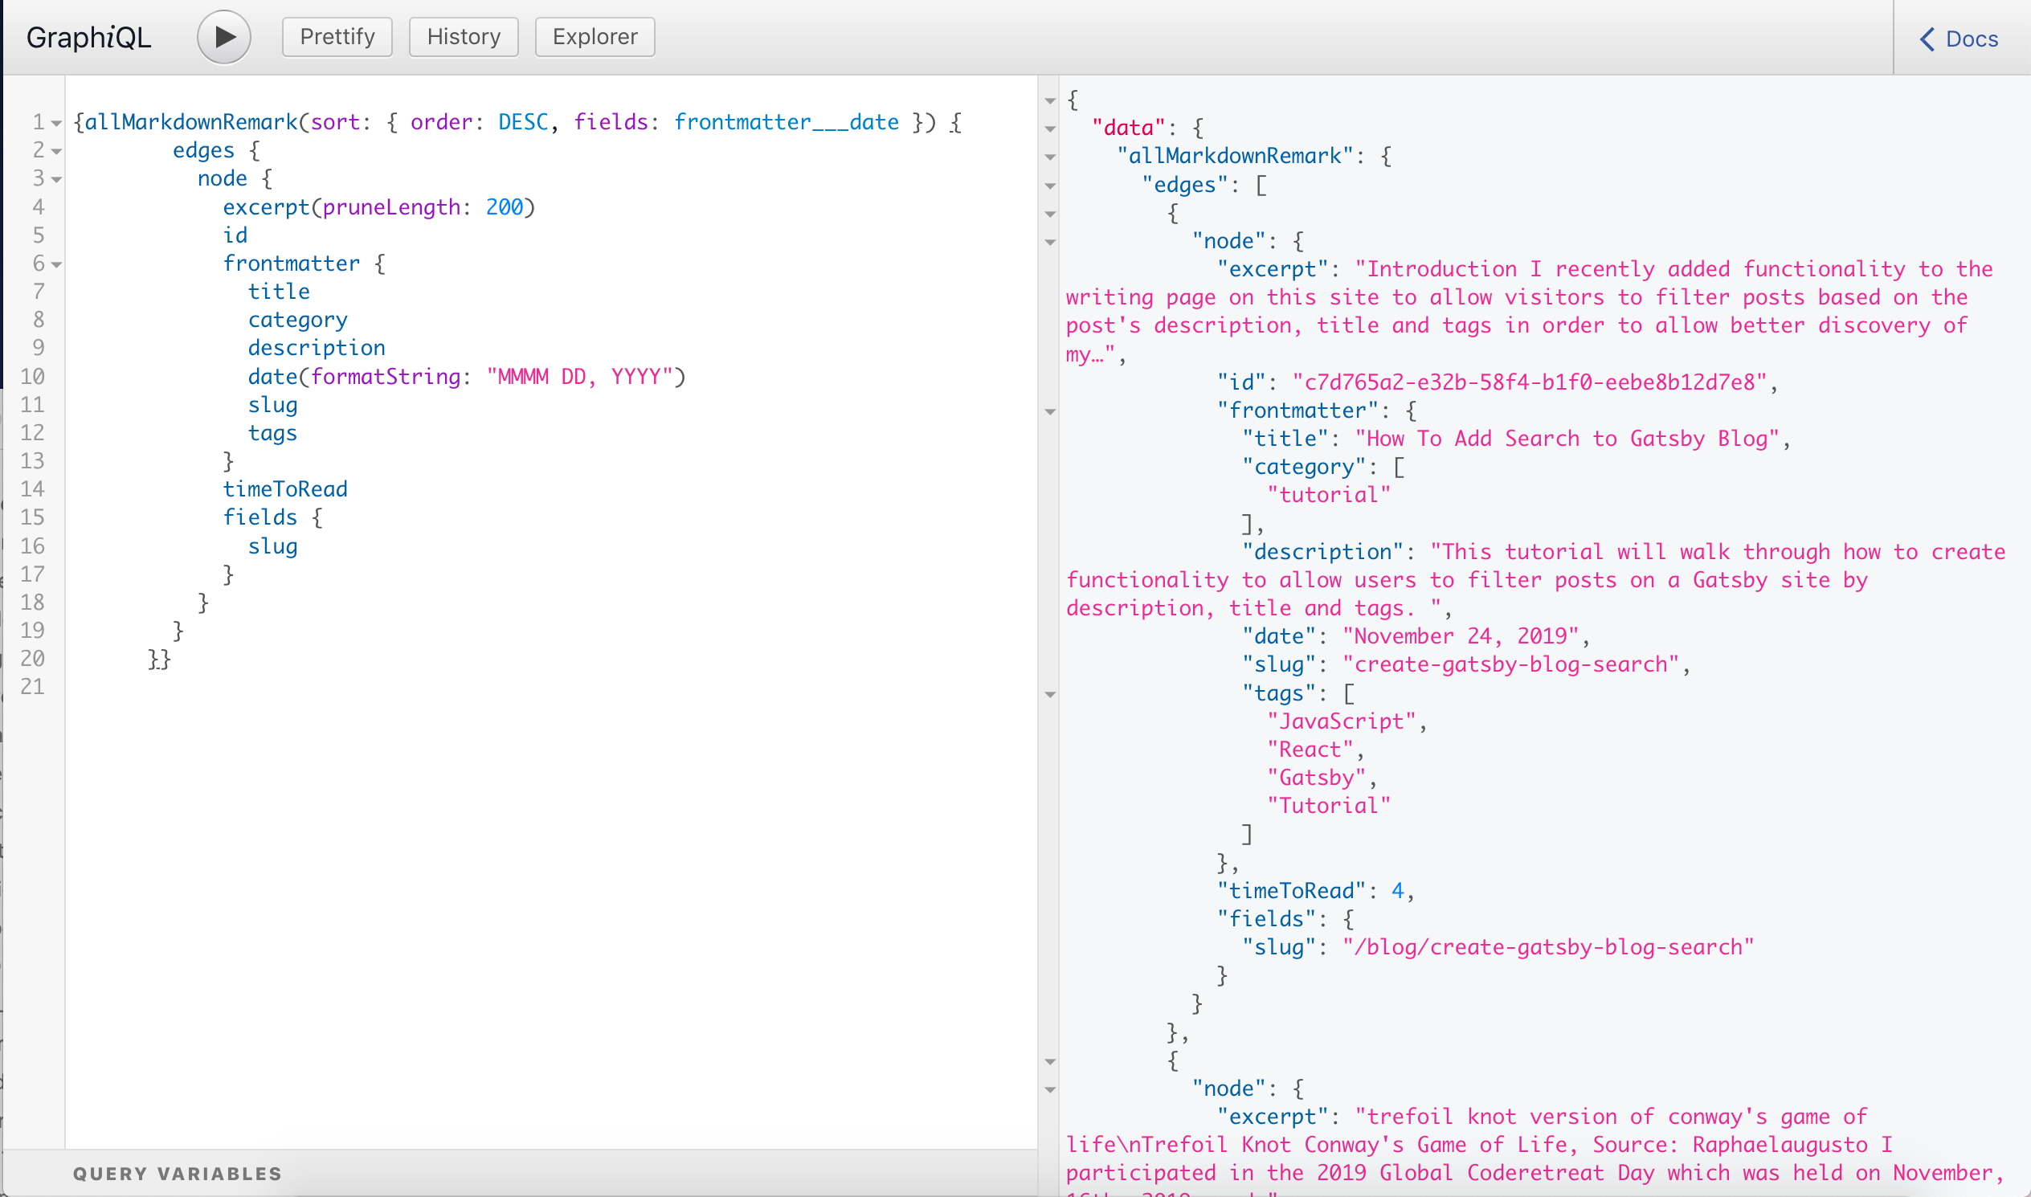Collapse the data object in results pane
2031x1197 pixels.
(x=1049, y=129)
